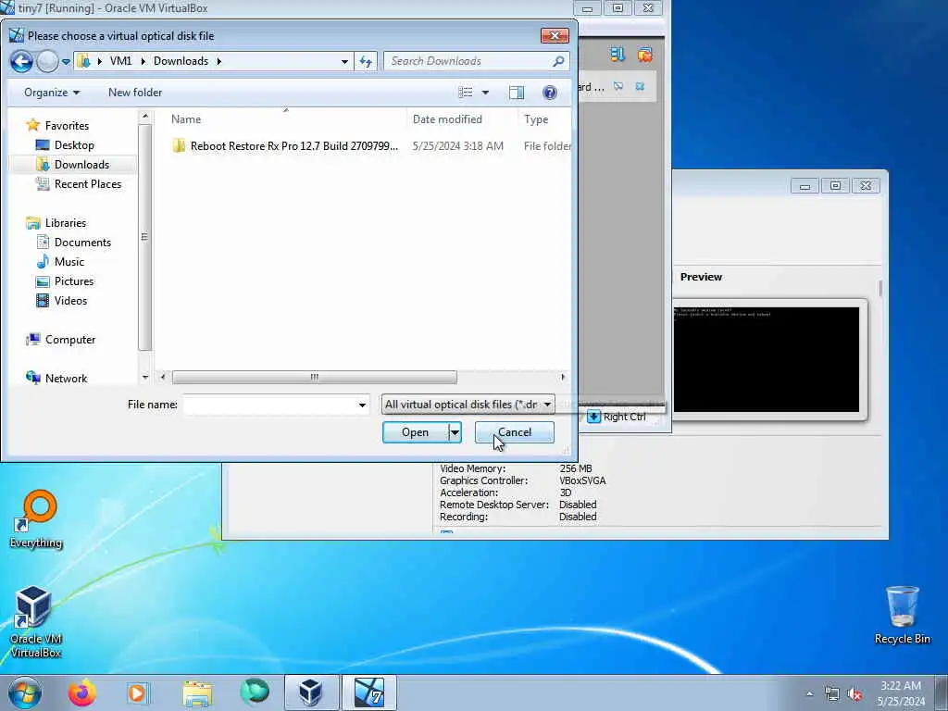Toggle the preview pane icon

pos(517,93)
